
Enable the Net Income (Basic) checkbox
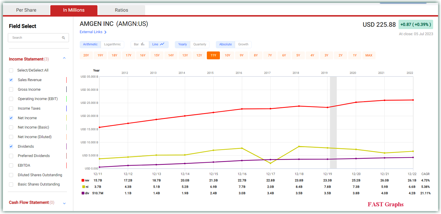(11, 127)
